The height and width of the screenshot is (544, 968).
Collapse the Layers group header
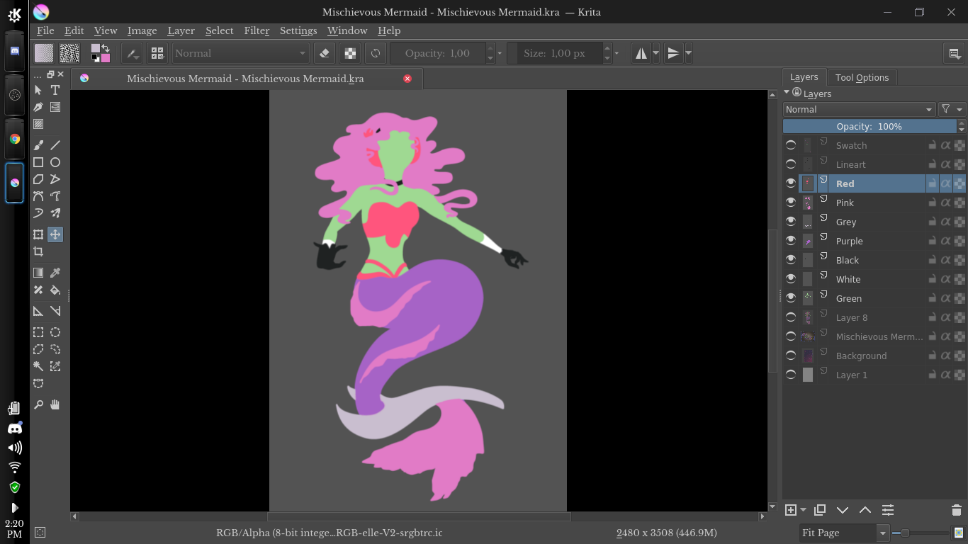pyautogui.click(x=786, y=93)
